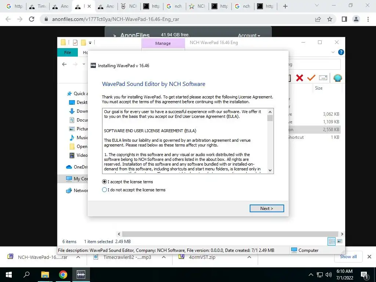Select file row sized 3,062 KB

point(314,114)
